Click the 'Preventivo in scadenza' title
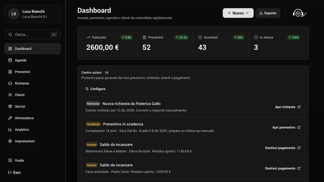Viewport: 324px width, 182px height. (123, 124)
